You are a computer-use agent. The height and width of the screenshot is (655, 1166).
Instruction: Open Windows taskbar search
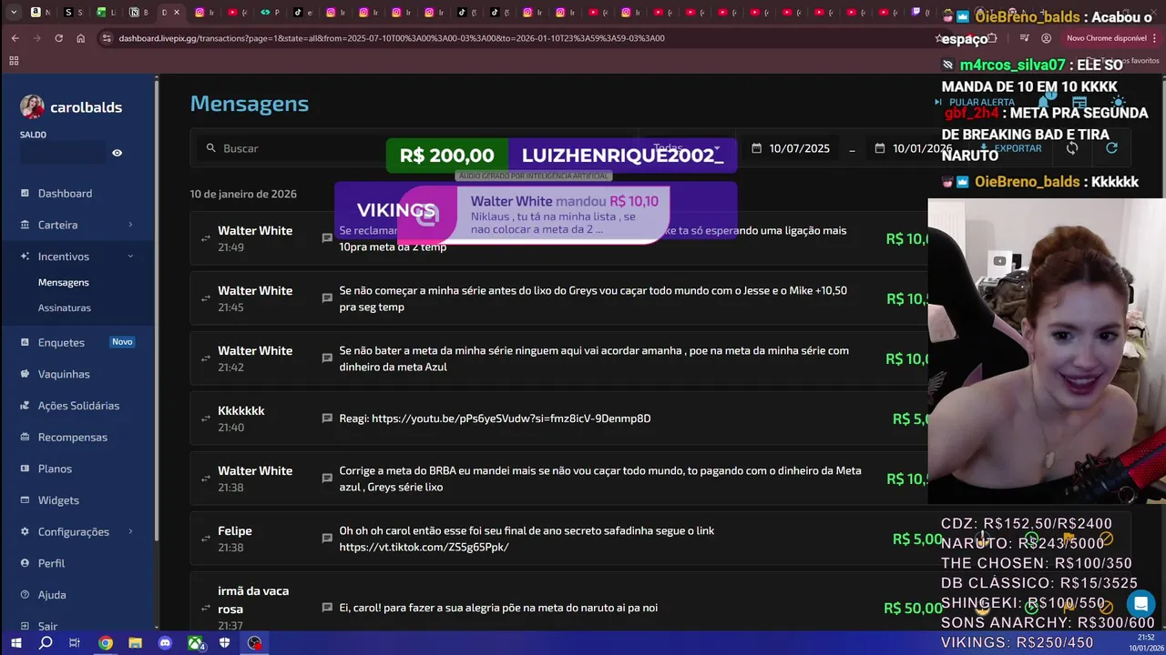(x=46, y=643)
